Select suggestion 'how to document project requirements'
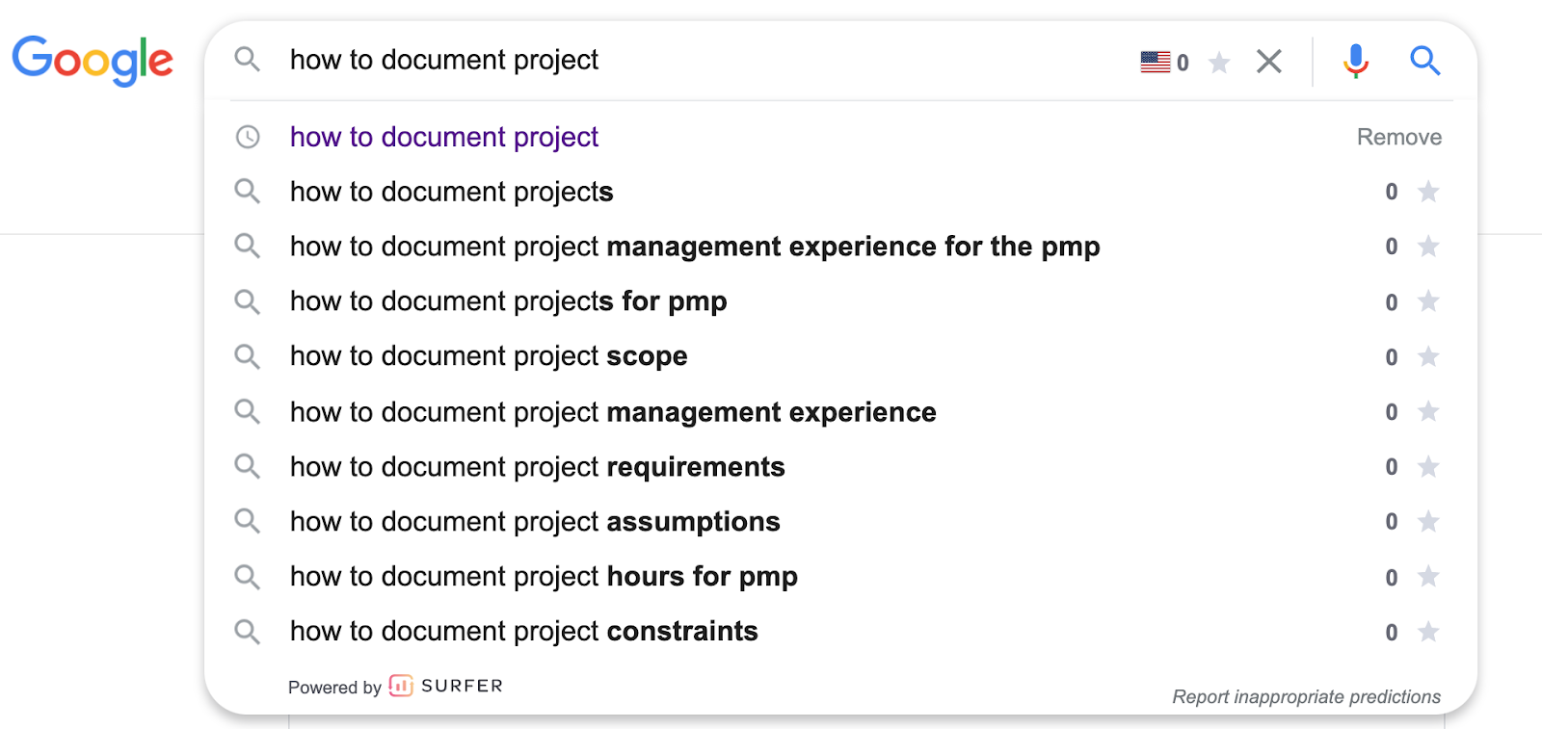Image resolution: width=1542 pixels, height=729 pixels. pos(537,467)
